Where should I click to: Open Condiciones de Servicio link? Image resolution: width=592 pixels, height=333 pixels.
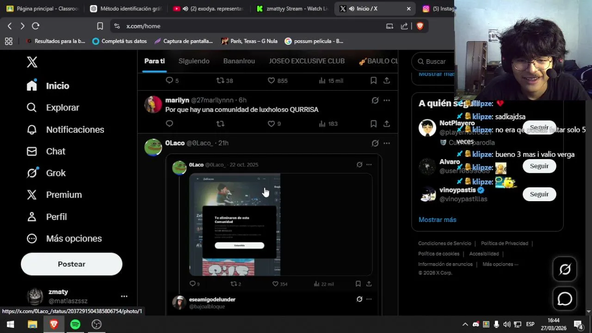pyautogui.click(x=444, y=243)
